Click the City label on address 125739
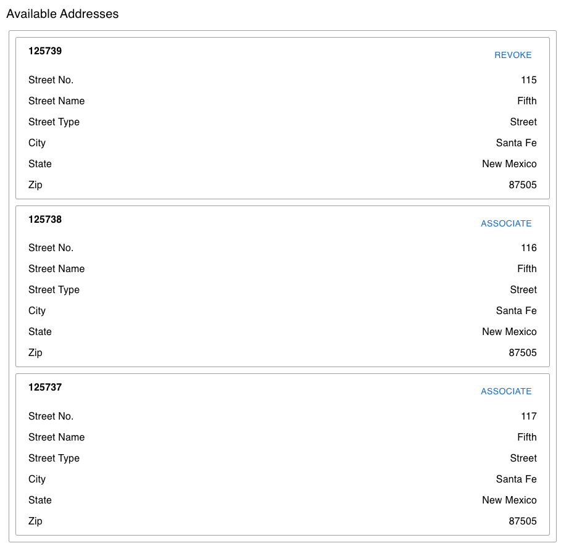569x551 pixels. click(36, 143)
